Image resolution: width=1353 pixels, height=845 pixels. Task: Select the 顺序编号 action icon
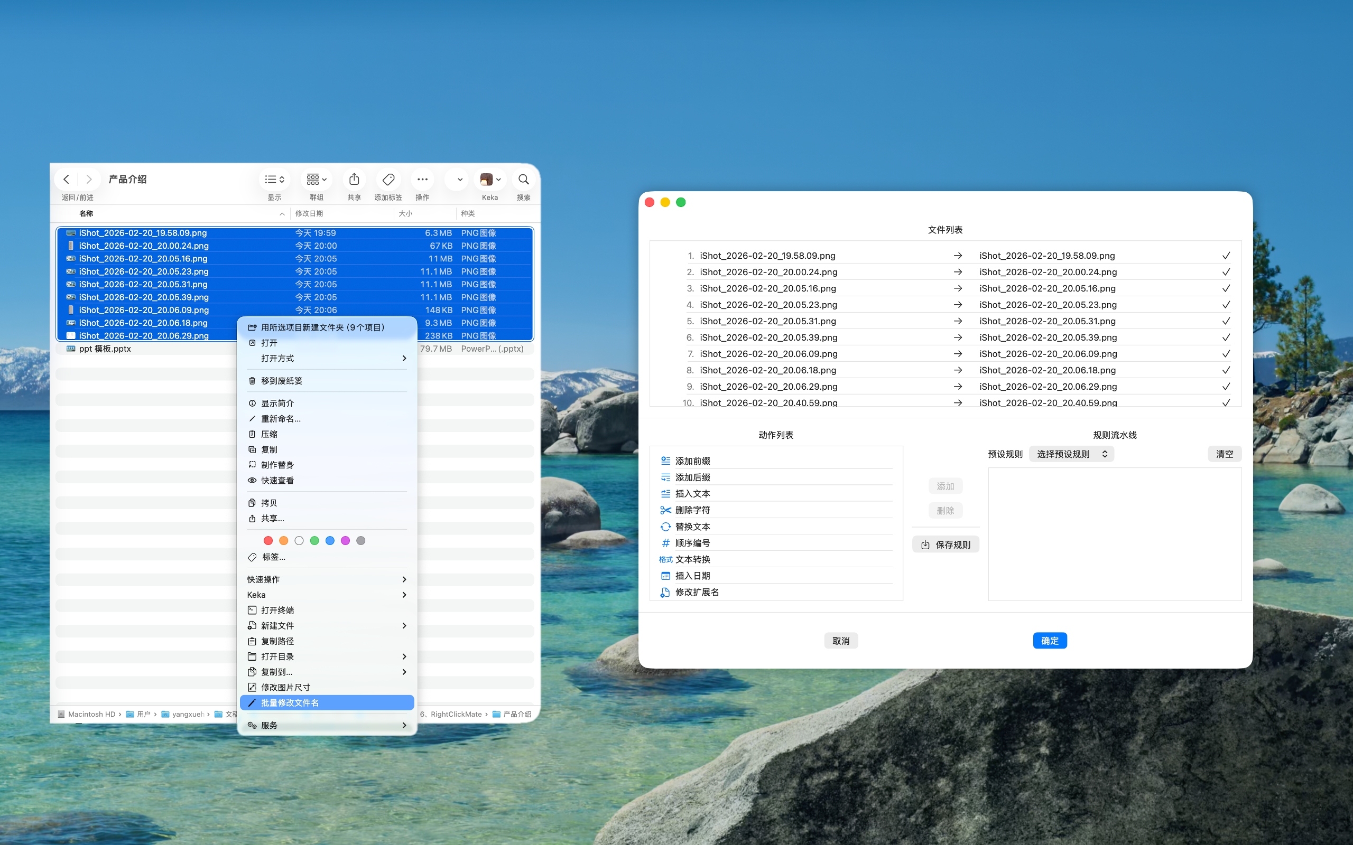tap(665, 543)
